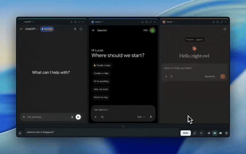This screenshot has height=154, width=246.
Task: Open the ChatGPT sidebar menu icon
Action: tap(21, 29)
